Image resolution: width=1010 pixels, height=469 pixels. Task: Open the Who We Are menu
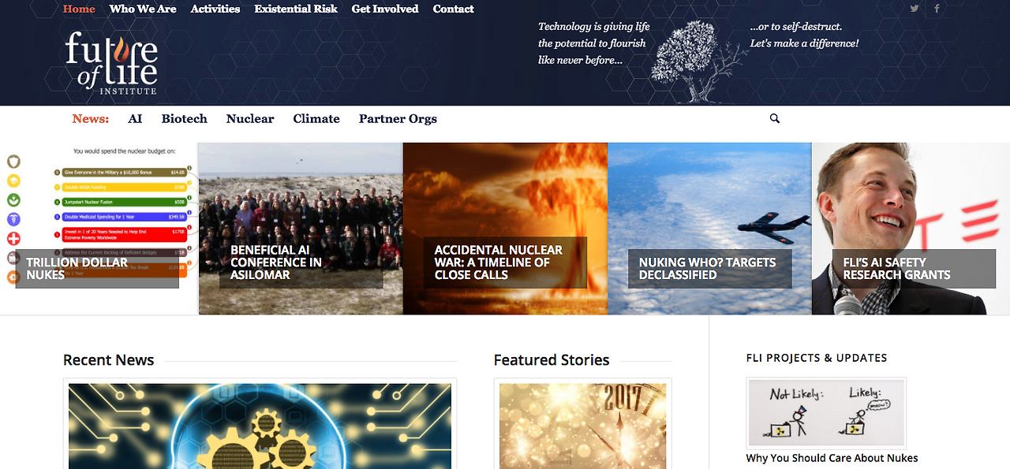tap(143, 9)
